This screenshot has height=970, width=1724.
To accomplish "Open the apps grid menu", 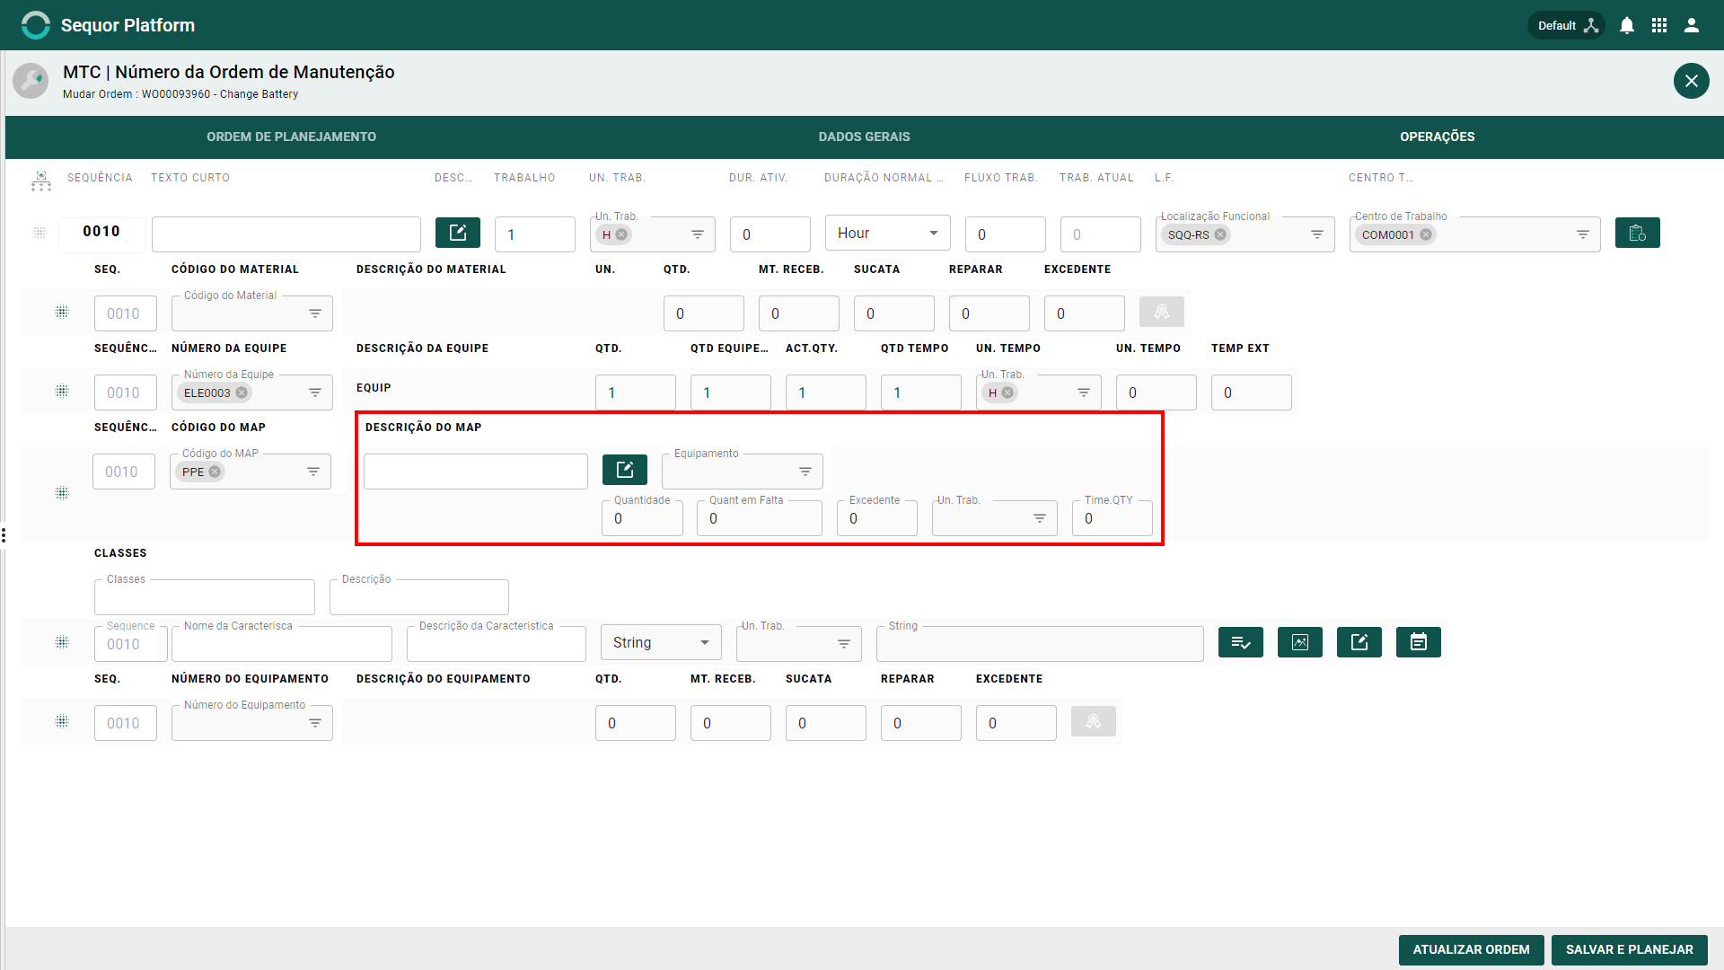I will point(1659,25).
